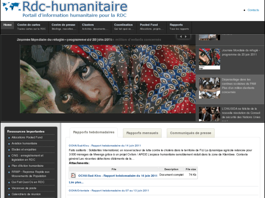265x198 pixels.
Task: Open Plan d'Action humanitaire link
Action: point(27,166)
